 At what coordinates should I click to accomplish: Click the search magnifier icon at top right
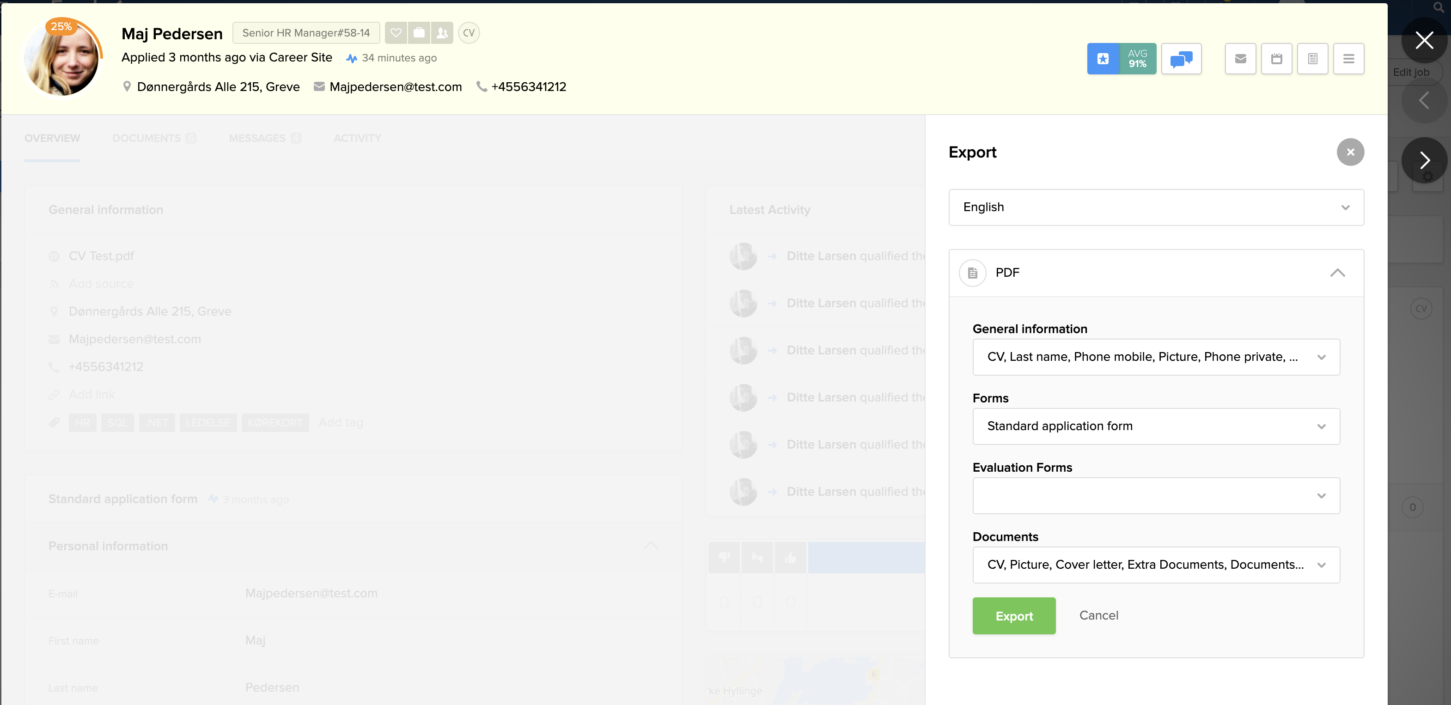[1439, 8]
